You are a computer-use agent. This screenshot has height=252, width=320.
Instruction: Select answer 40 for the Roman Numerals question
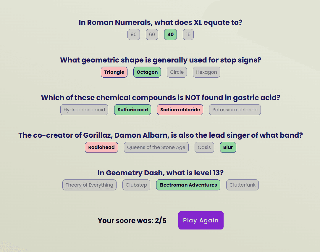(170, 34)
